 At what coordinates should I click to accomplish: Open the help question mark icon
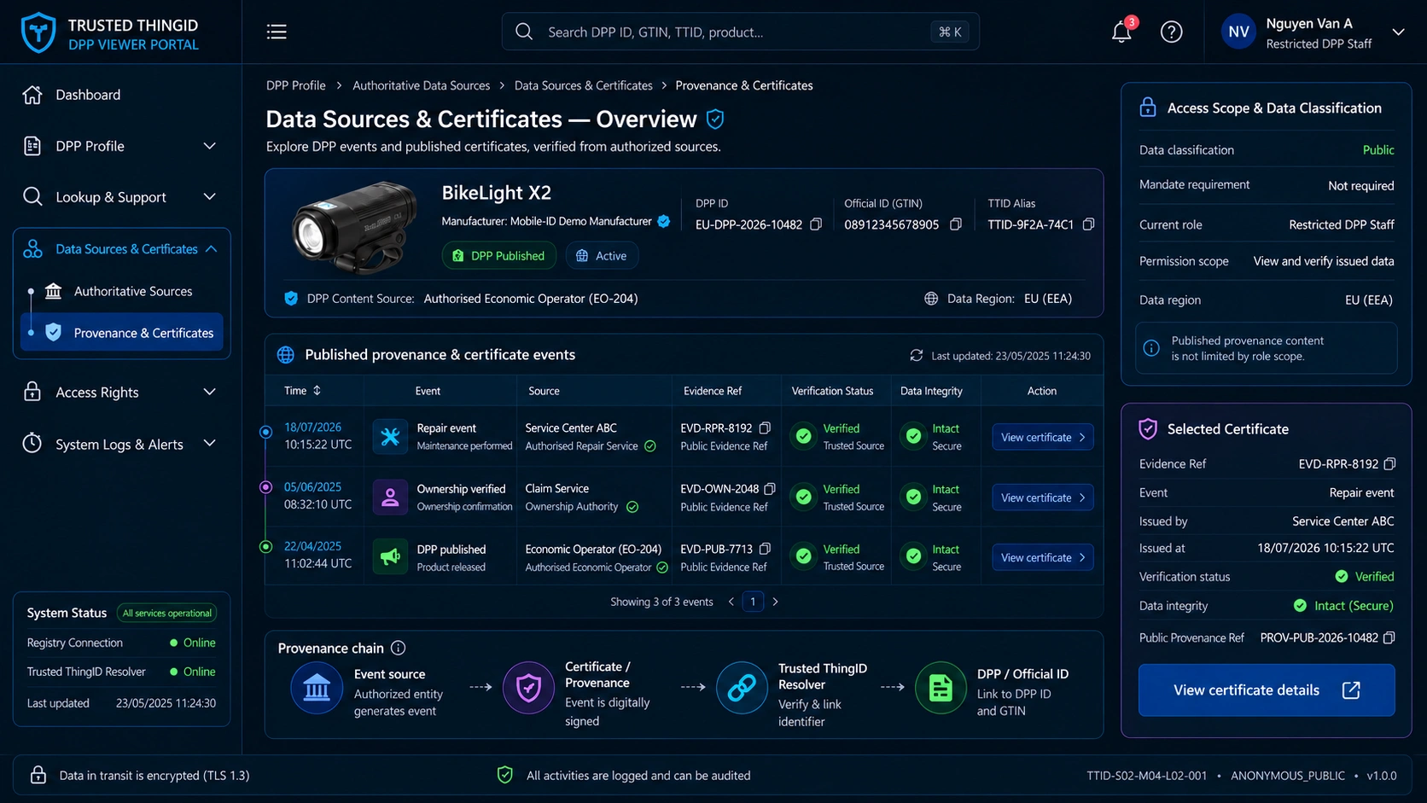point(1171,32)
